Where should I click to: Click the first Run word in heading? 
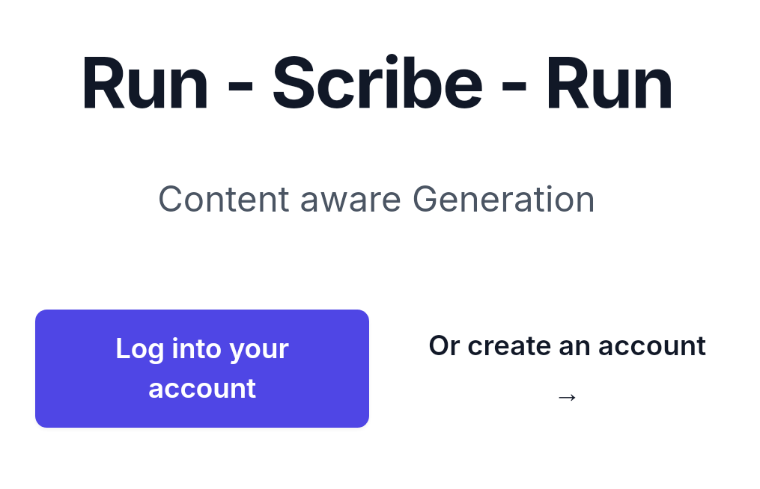(145, 84)
